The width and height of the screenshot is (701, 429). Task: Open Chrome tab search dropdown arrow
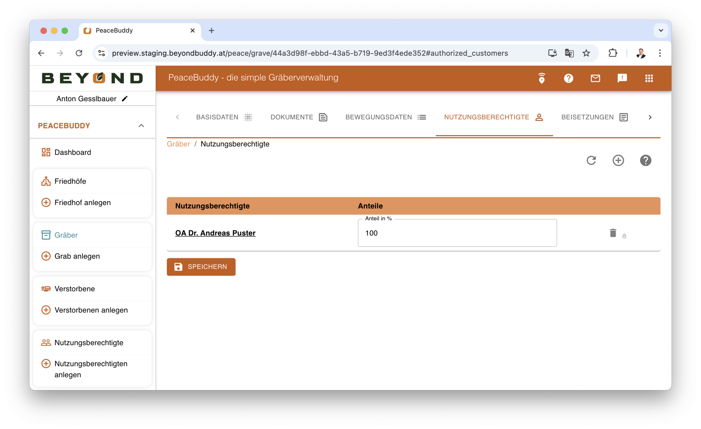click(x=660, y=30)
